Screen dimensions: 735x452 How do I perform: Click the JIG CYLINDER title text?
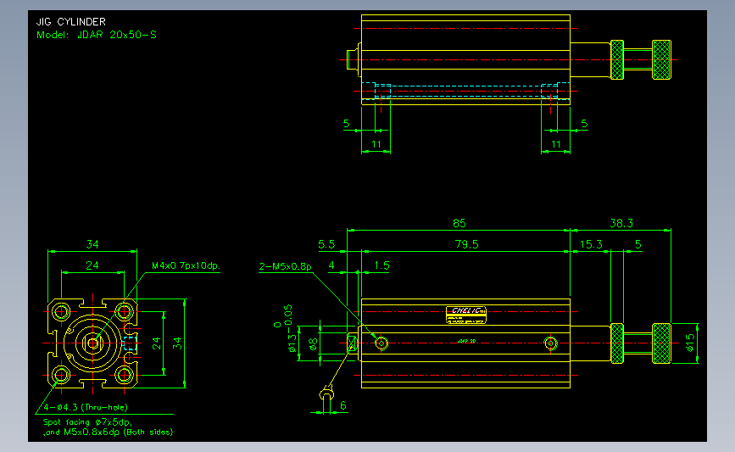[x=70, y=22]
